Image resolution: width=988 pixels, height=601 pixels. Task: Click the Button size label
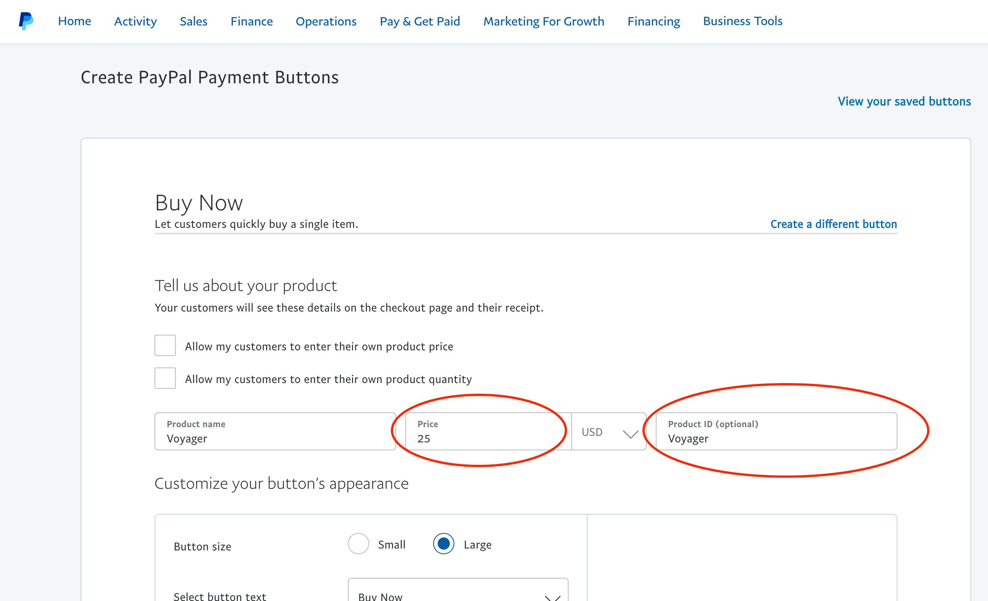coord(202,547)
